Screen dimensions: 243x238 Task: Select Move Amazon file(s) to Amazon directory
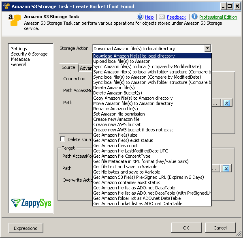point(152,103)
